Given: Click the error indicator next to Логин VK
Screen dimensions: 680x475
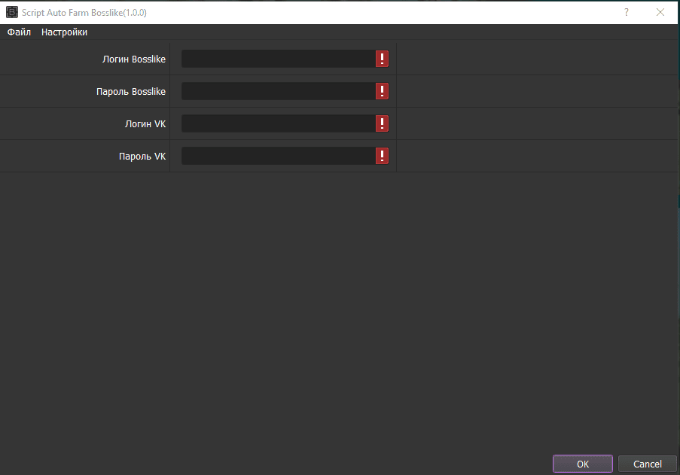Looking at the screenshot, I should click(383, 123).
